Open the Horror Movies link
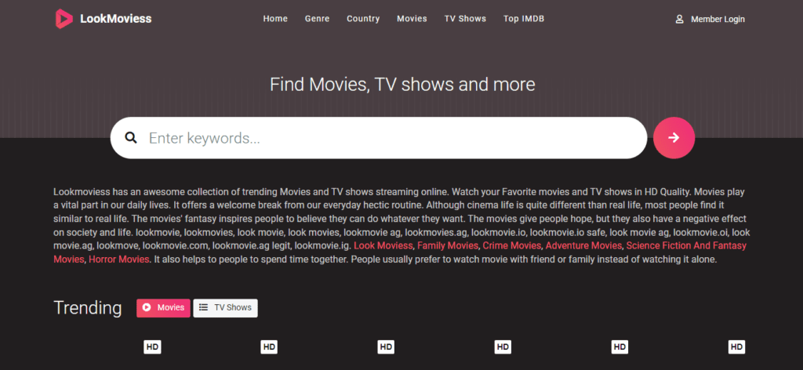 [119, 259]
